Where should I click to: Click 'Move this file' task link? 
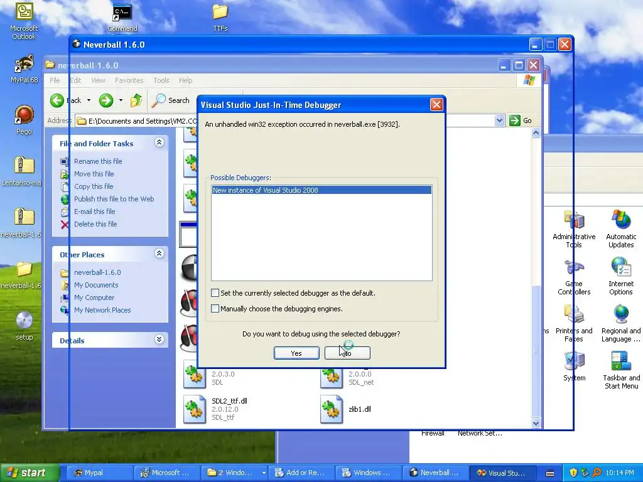[x=94, y=174]
